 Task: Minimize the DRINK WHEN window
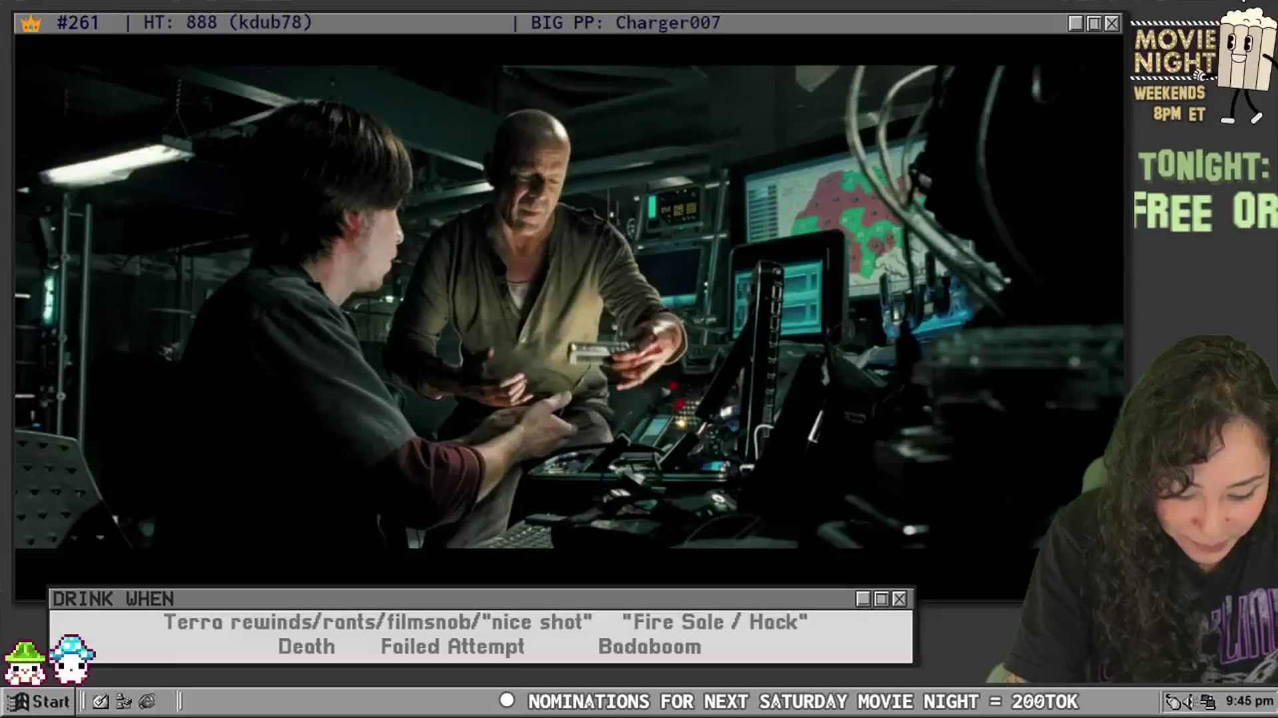point(863,599)
